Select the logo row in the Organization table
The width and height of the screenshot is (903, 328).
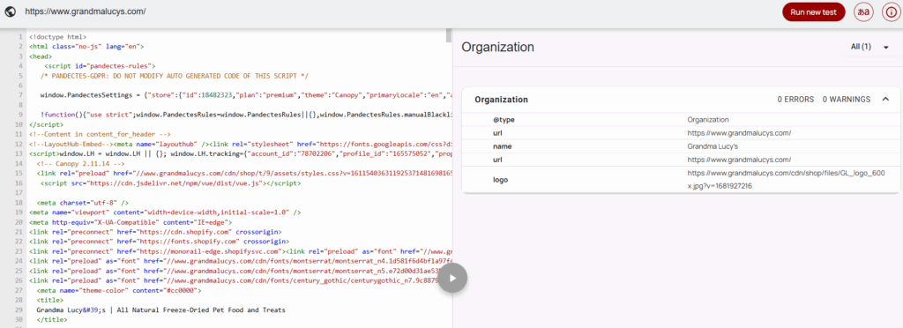(x=682, y=180)
